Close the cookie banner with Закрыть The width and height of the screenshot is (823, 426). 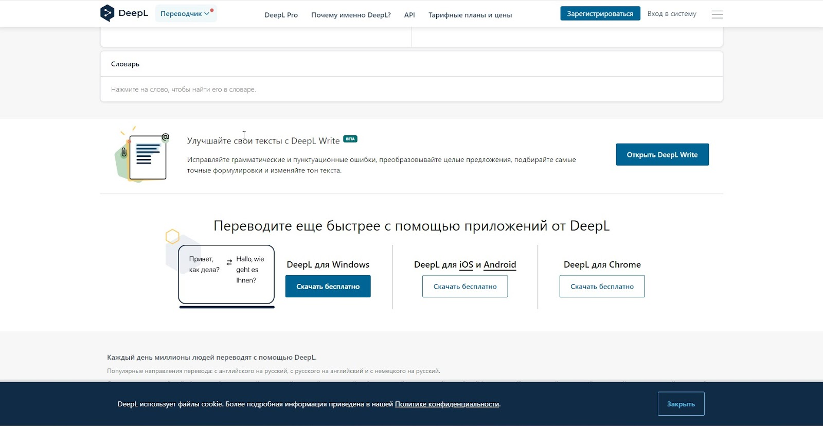[x=681, y=404]
